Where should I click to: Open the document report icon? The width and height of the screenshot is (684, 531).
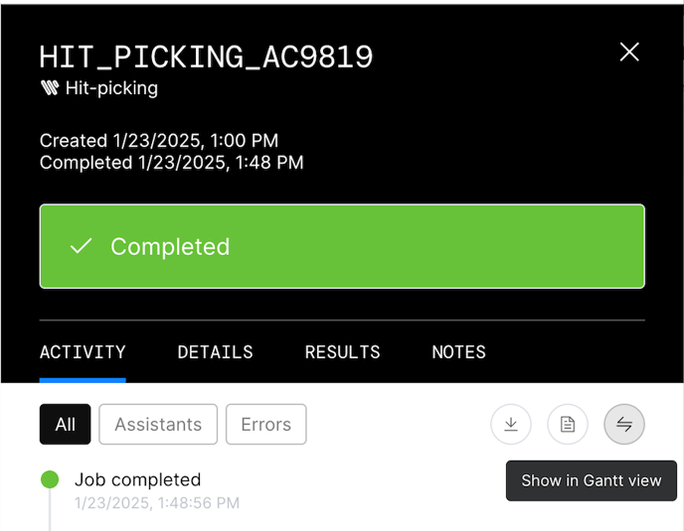(567, 424)
